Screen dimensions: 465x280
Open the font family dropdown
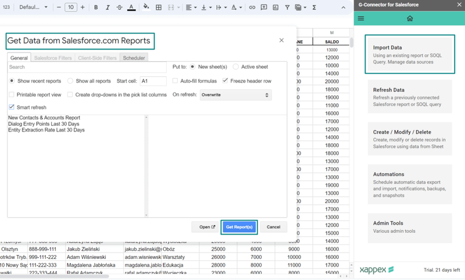click(x=33, y=8)
